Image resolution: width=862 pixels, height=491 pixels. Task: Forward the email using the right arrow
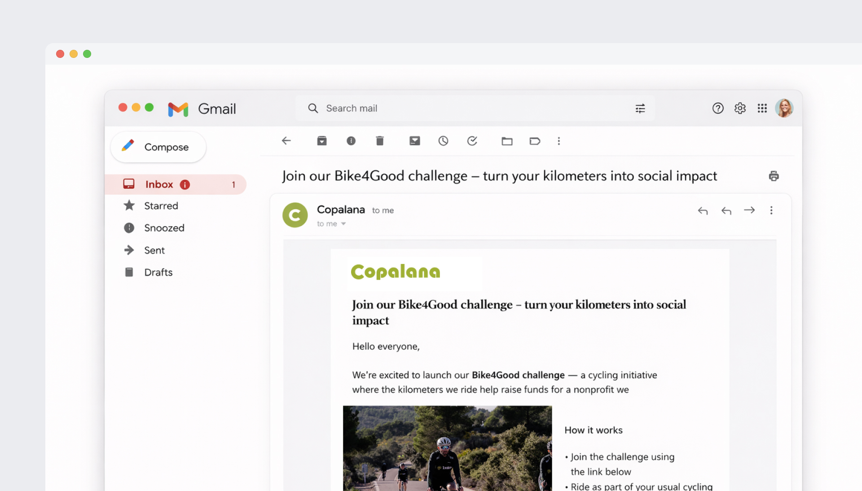point(749,210)
